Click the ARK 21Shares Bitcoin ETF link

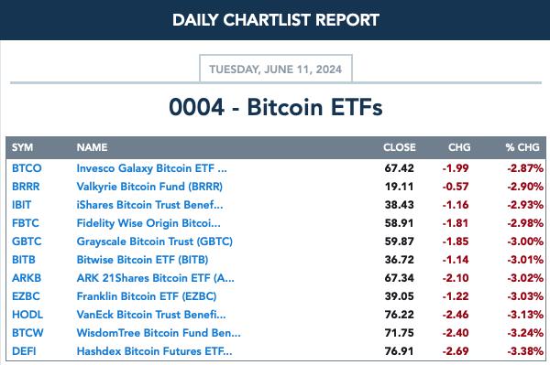pos(156,278)
